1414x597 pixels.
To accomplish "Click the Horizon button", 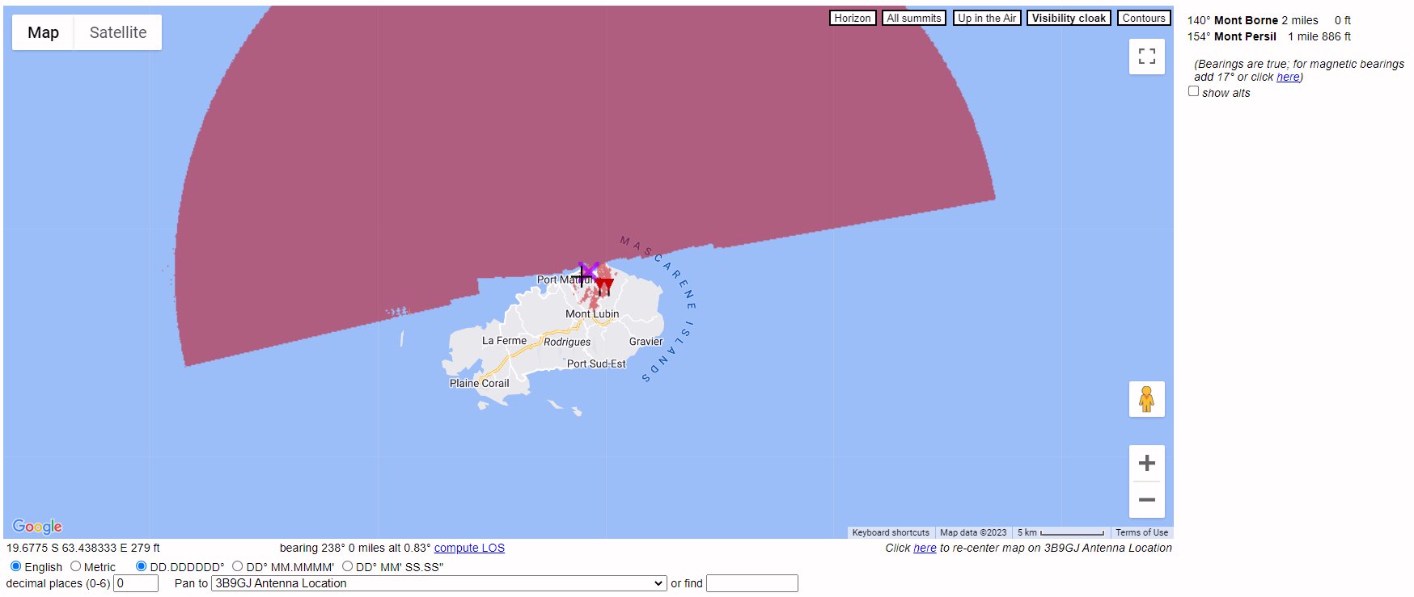I will (x=853, y=18).
